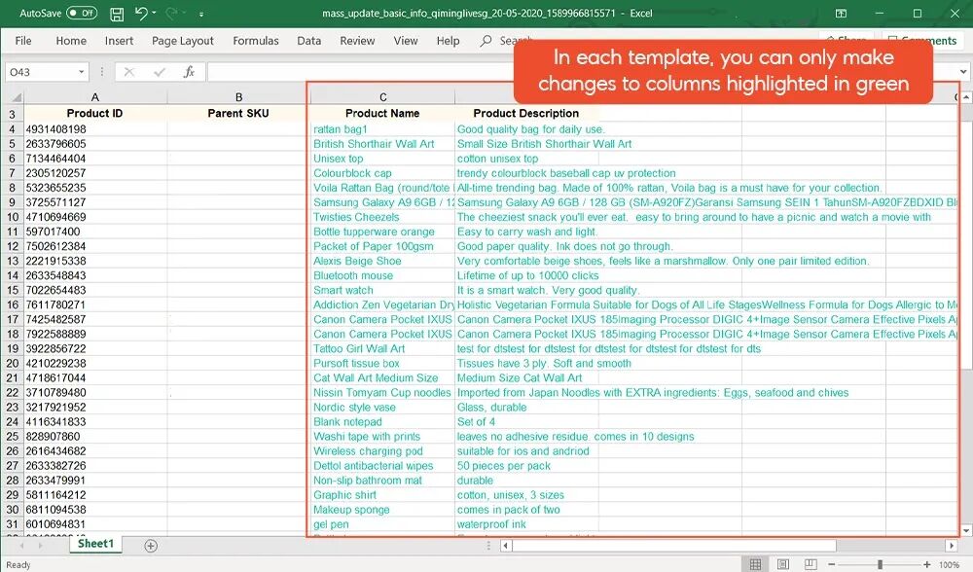Expand the Name Box dropdown arrow

(x=82, y=72)
